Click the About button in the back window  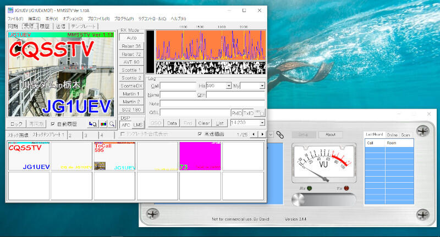(331, 134)
